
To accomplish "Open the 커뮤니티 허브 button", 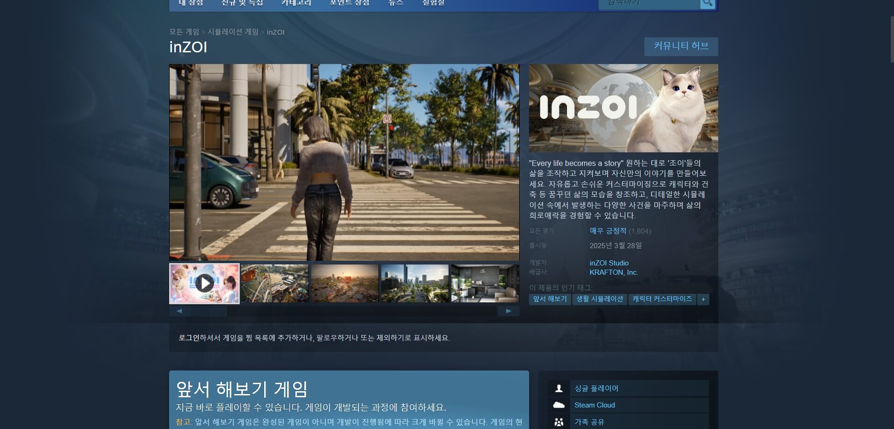I will tap(681, 46).
